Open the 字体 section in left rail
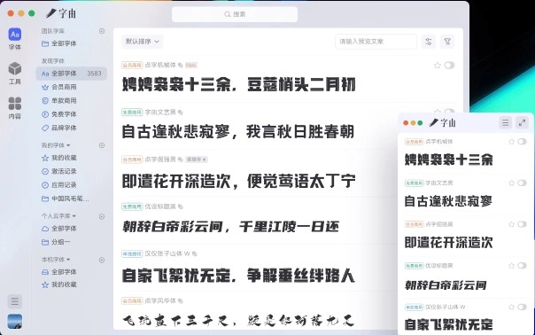The width and height of the screenshot is (535, 335). pos(15,39)
